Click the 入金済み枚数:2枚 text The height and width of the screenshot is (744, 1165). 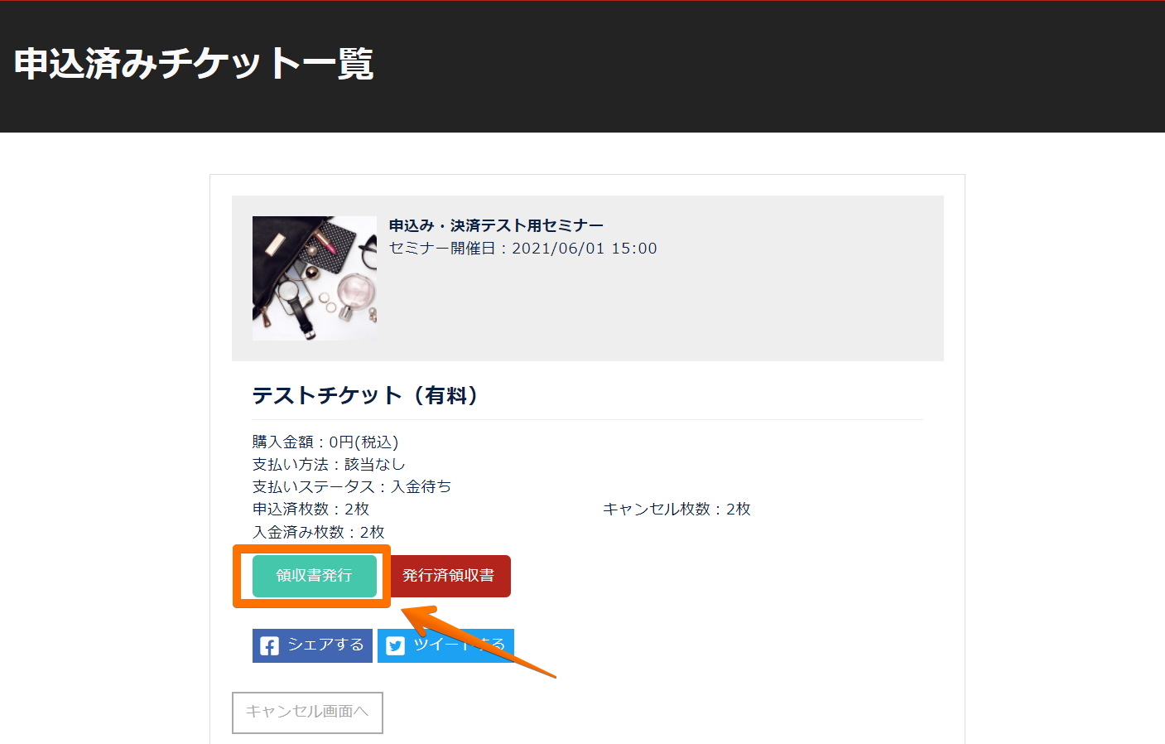point(319,532)
